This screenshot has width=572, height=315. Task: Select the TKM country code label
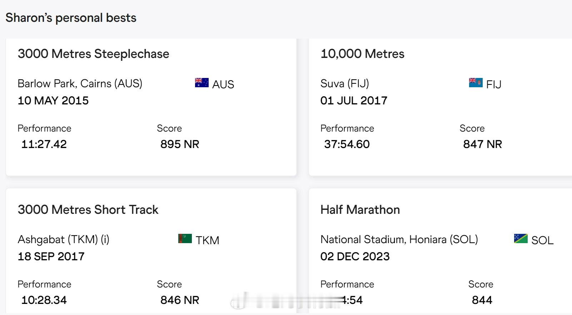207,240
